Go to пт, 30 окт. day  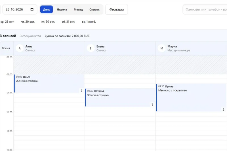tap(48, 22)
